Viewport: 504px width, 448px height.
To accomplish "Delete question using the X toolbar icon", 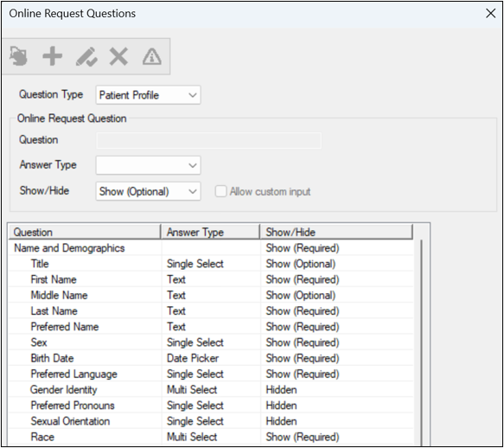I will (118, 56).
